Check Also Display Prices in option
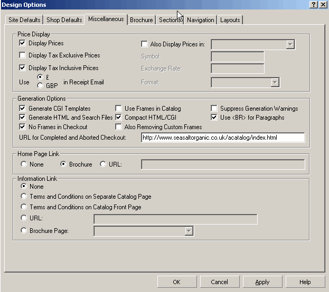This screenshot has width=329, height=292. (x=145, y=45)
